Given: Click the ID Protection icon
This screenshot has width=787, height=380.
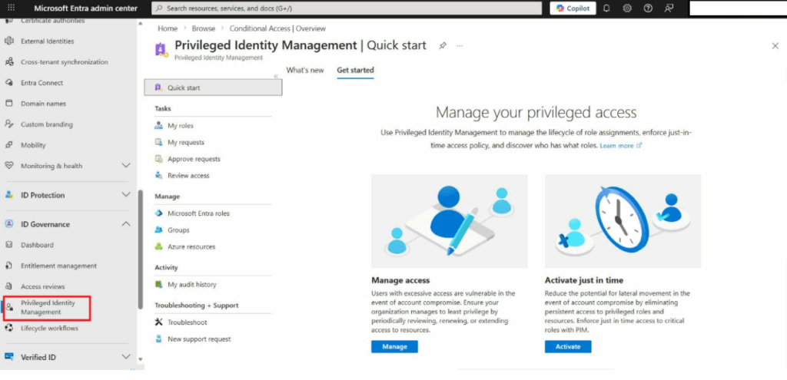Looking at the screenshot, I should [x=9, y=195].
